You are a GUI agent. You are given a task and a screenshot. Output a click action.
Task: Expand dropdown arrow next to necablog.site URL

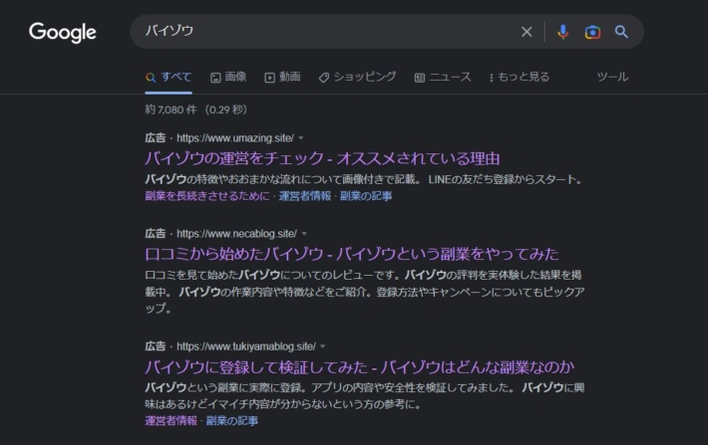point(304,234)
